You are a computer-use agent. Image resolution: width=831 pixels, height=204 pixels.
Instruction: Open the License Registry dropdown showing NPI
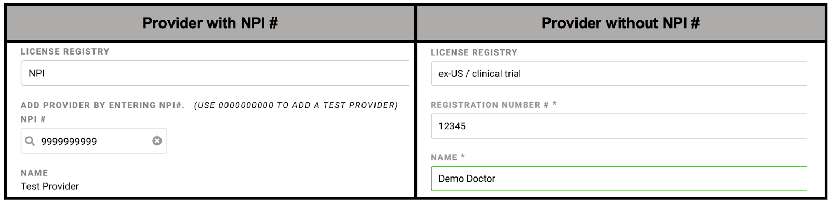pos(215,73)
